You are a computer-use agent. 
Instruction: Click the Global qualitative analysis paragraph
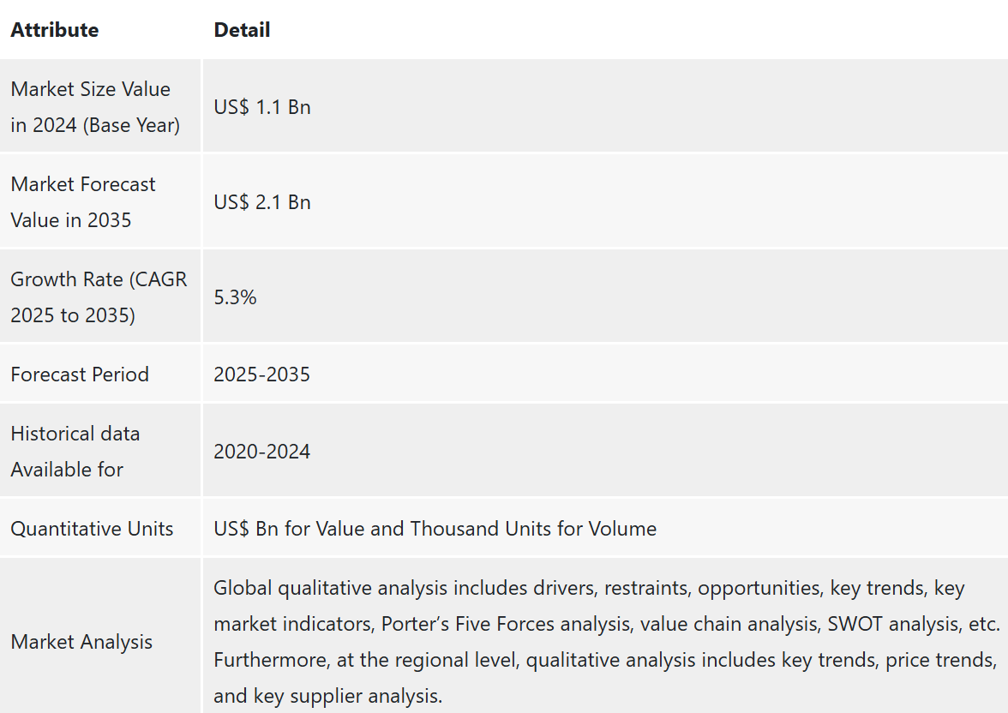[607, 642]
